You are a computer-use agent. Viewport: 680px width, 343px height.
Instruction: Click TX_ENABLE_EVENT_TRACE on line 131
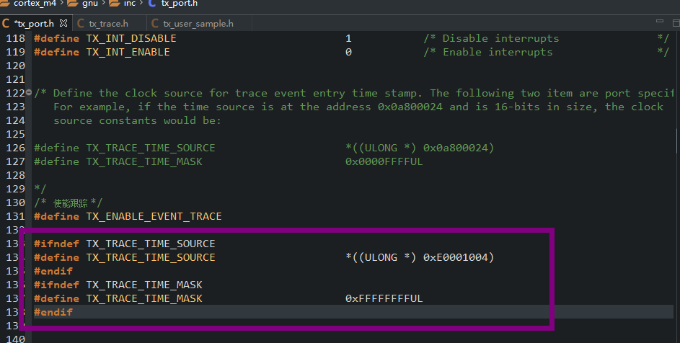tap(154, 216)
